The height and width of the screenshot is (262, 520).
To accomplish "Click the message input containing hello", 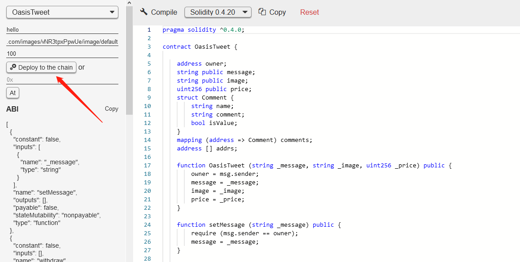I will pyautogui.click(x=63, y=30).
